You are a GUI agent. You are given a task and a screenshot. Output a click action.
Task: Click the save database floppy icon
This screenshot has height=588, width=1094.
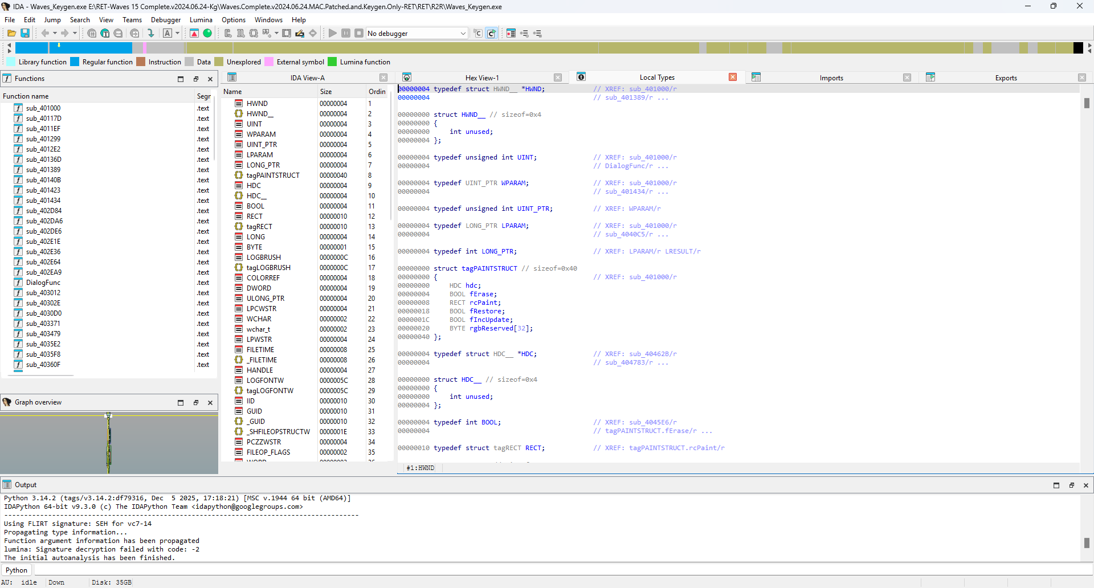(x=25, y=34)
